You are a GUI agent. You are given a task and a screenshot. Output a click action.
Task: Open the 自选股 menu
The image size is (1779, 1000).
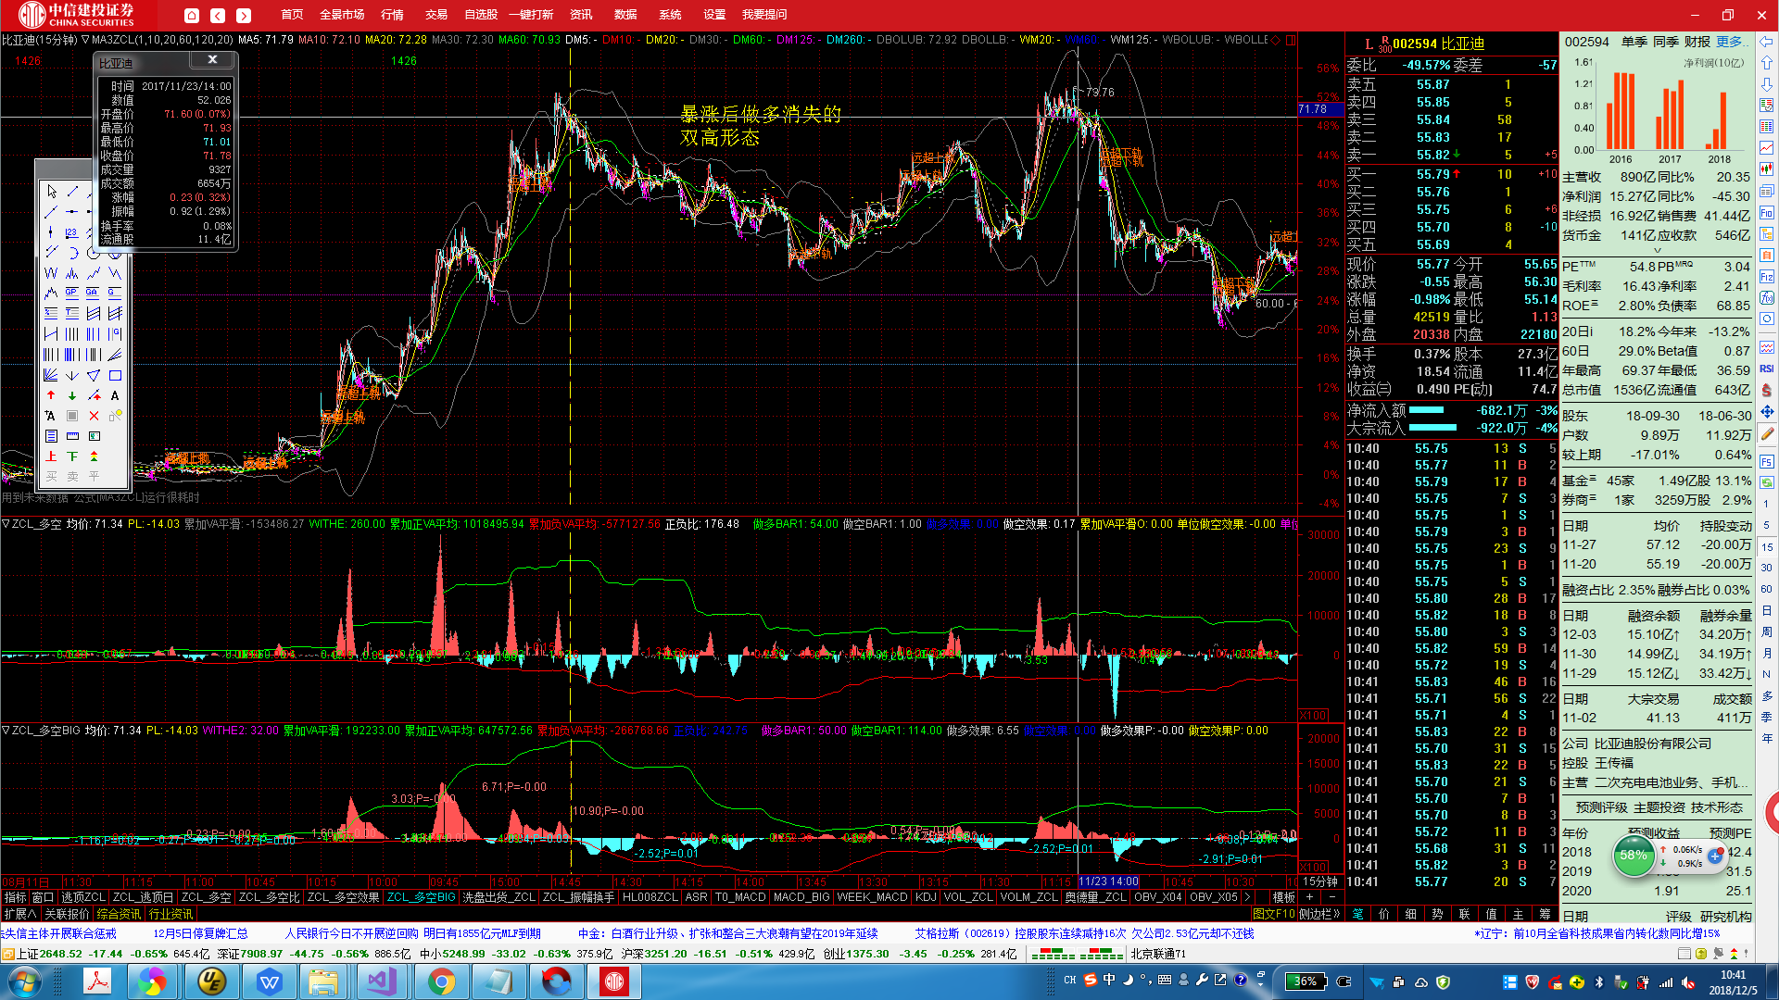[481, 15]
